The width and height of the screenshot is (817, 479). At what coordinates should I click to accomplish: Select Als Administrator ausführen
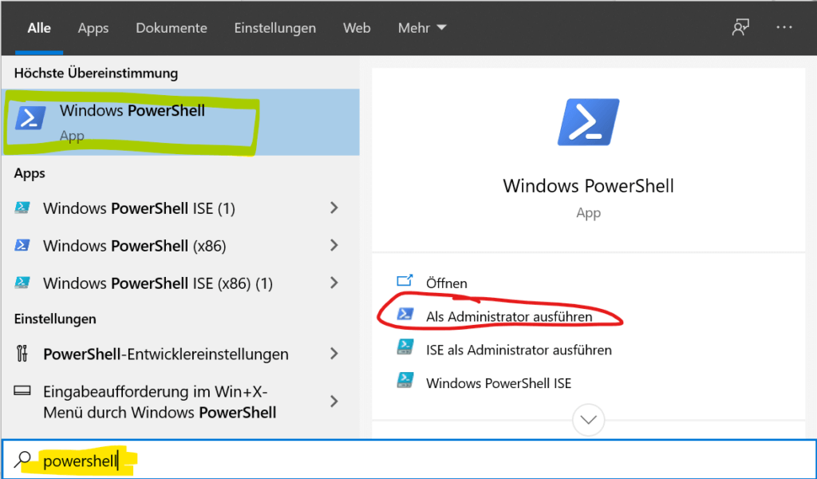[x=509, y=316]
